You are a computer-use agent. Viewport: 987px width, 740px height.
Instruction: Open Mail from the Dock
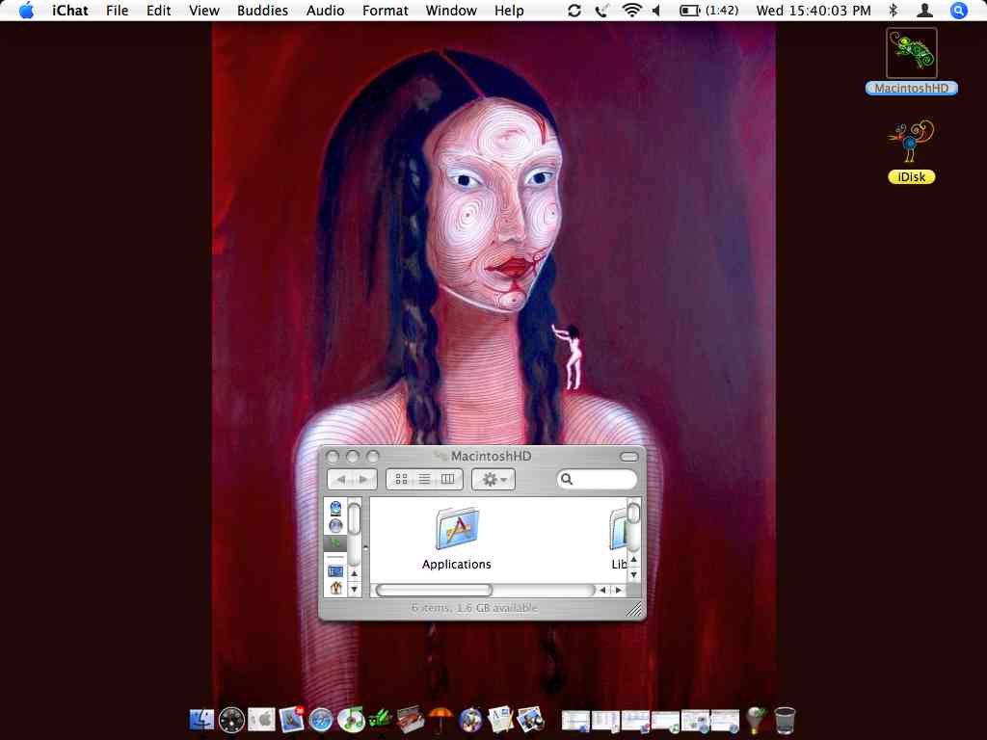[291, 719]
